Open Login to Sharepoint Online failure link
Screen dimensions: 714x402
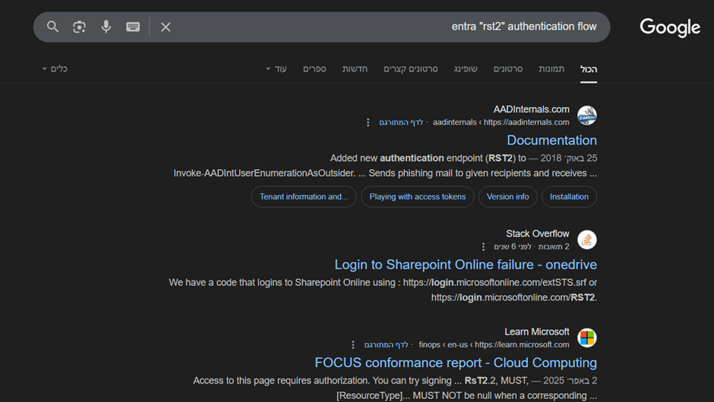[465, 265]
